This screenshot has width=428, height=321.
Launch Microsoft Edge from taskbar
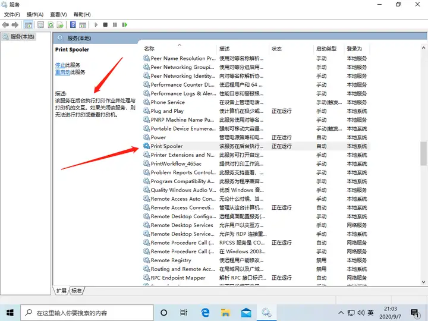coord(205,313)
